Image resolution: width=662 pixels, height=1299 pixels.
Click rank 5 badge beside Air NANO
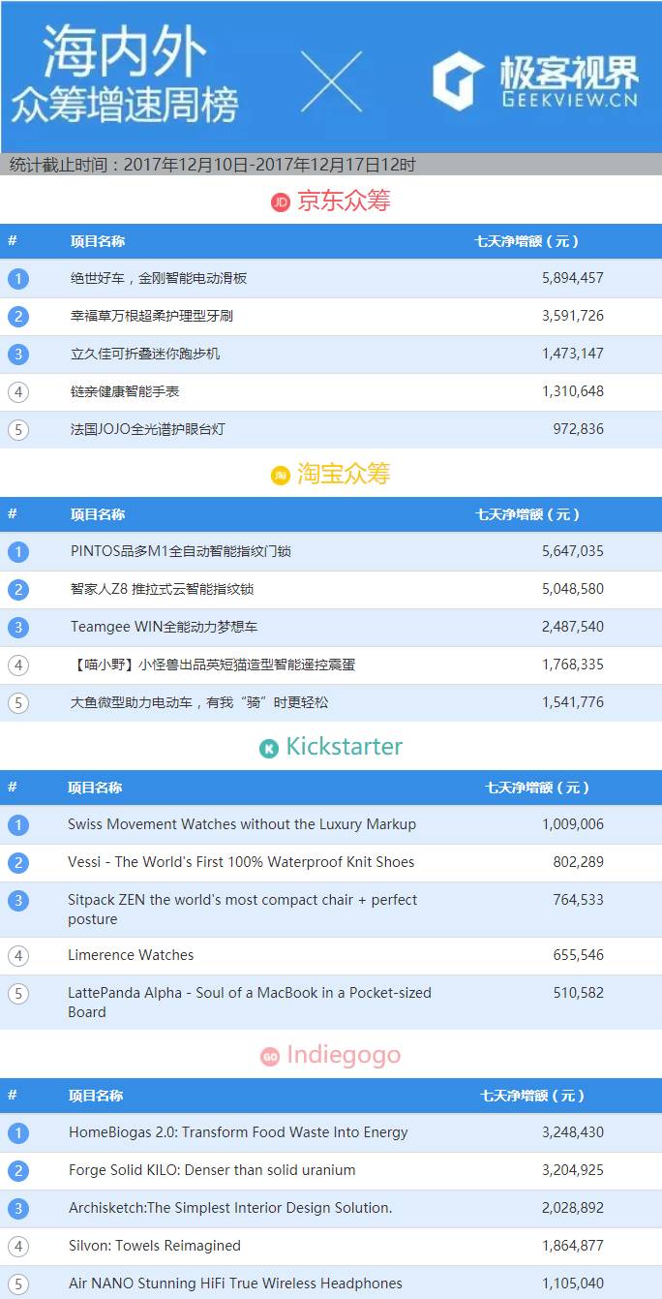tap(18, 1284)
